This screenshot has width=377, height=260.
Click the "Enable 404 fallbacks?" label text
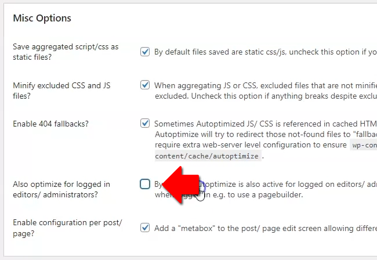coord(50,124)
